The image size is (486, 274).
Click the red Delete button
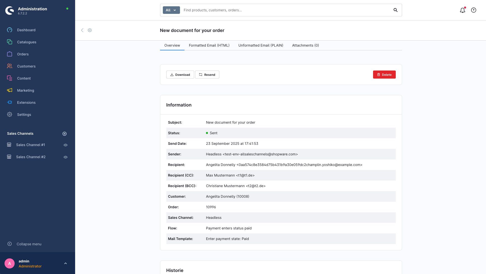point(384,75)
